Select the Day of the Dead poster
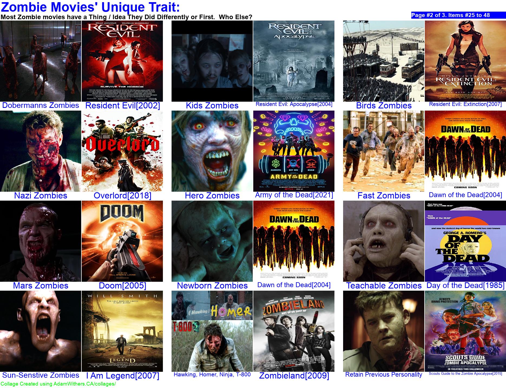Viewport: 506px width, 388px height. tap(465, 241)
